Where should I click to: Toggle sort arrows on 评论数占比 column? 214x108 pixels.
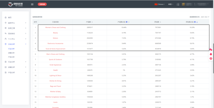(197, 22)
